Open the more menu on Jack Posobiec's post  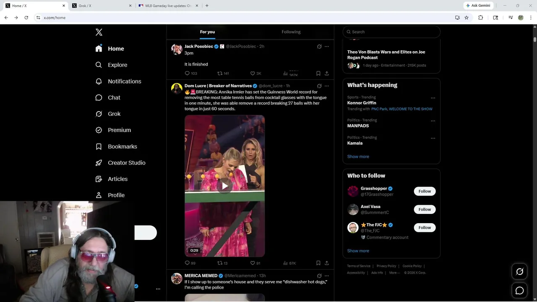tap(327, 47)
